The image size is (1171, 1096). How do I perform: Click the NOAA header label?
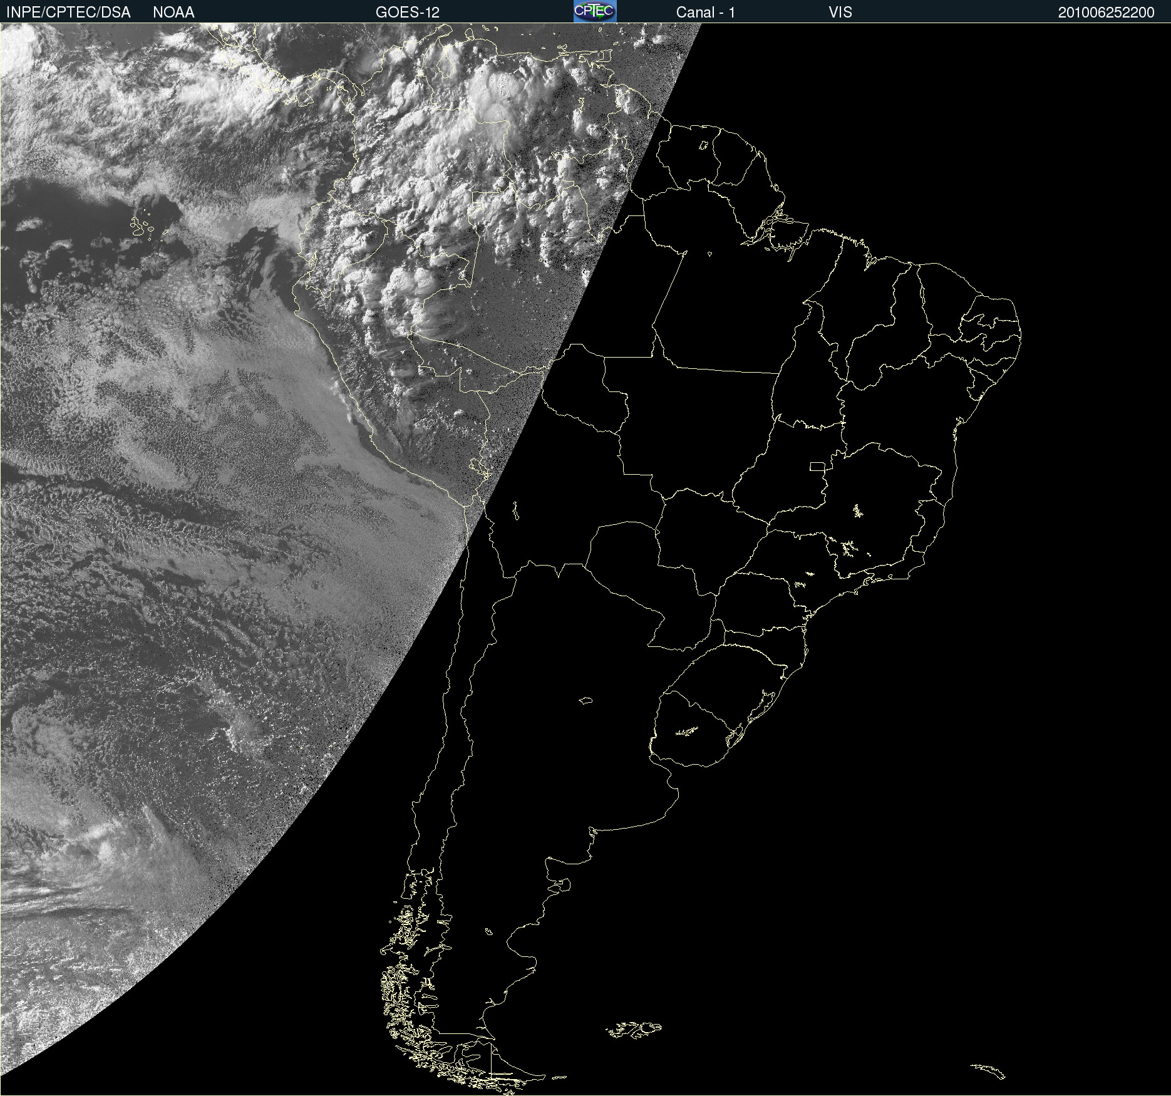tap(173, 13)
